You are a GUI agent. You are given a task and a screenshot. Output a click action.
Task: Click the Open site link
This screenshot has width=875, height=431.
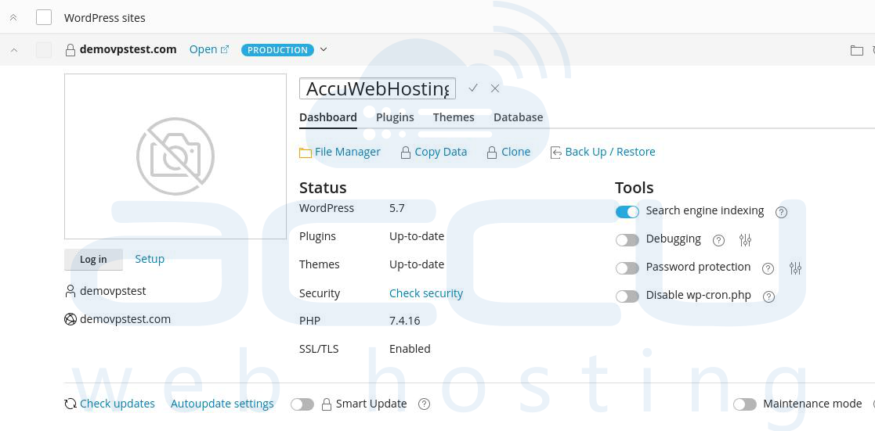pyautogui.click(x=203, y=49)
